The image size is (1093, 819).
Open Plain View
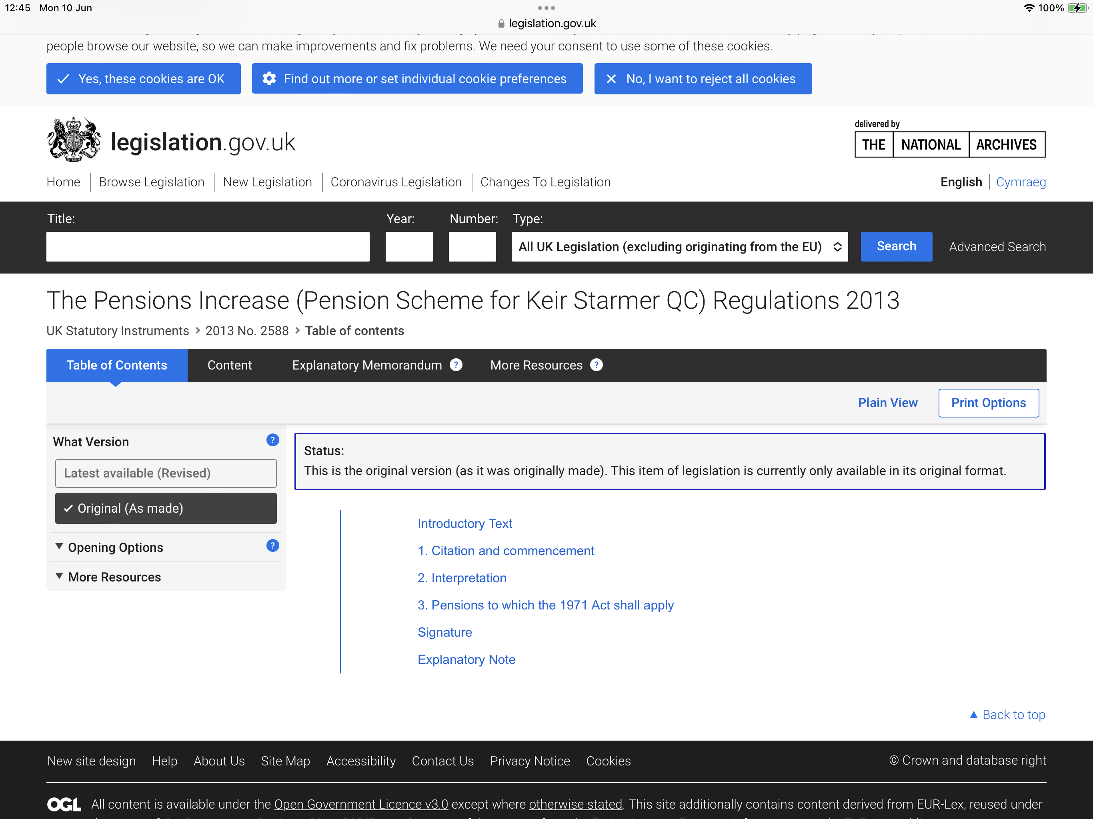(x=887, y=403)
